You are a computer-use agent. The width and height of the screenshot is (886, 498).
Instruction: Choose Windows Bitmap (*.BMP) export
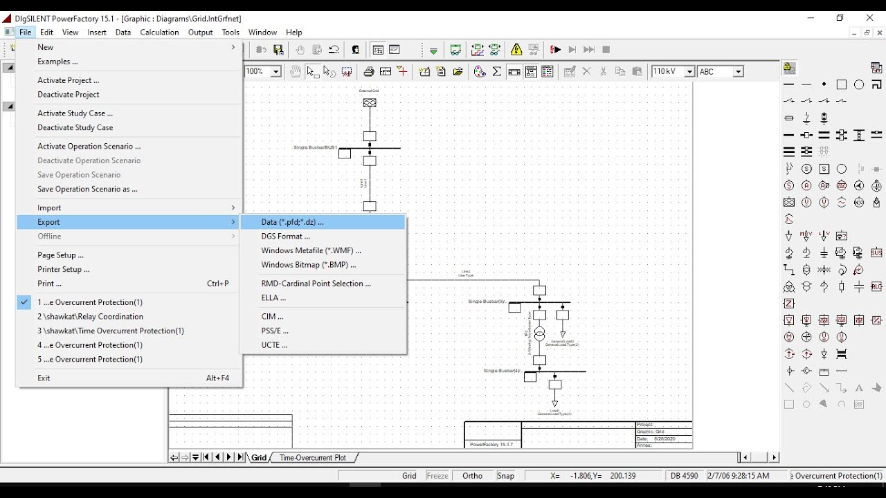coord(323,265)
